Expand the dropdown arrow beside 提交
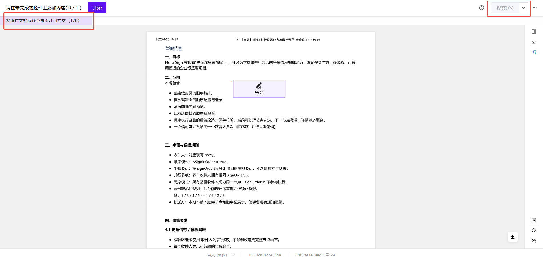Viewport: 543px width, 257px height. pyautogui.click(x=523, y=8)
